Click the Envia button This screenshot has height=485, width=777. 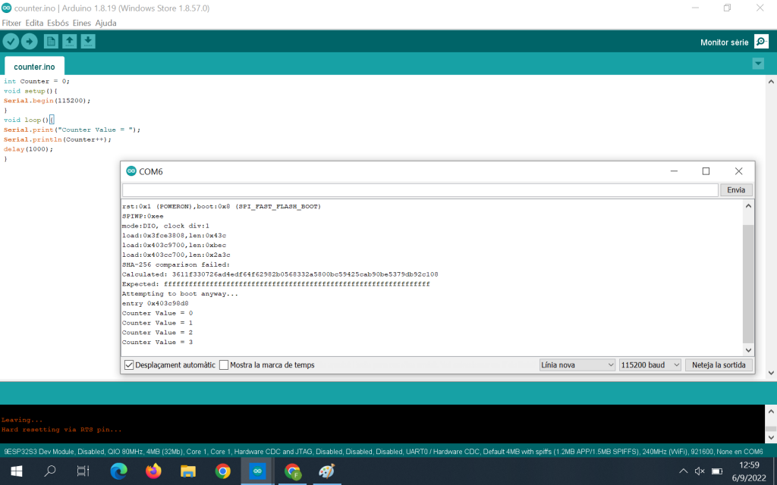(735, 190)
